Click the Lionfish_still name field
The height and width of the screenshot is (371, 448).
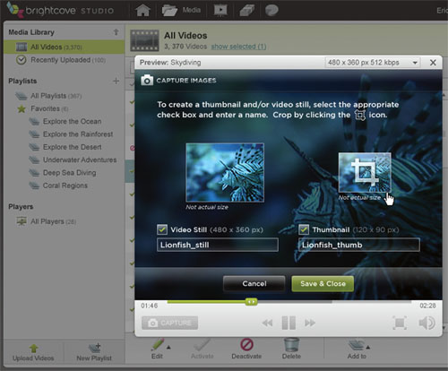coord(218,245)
